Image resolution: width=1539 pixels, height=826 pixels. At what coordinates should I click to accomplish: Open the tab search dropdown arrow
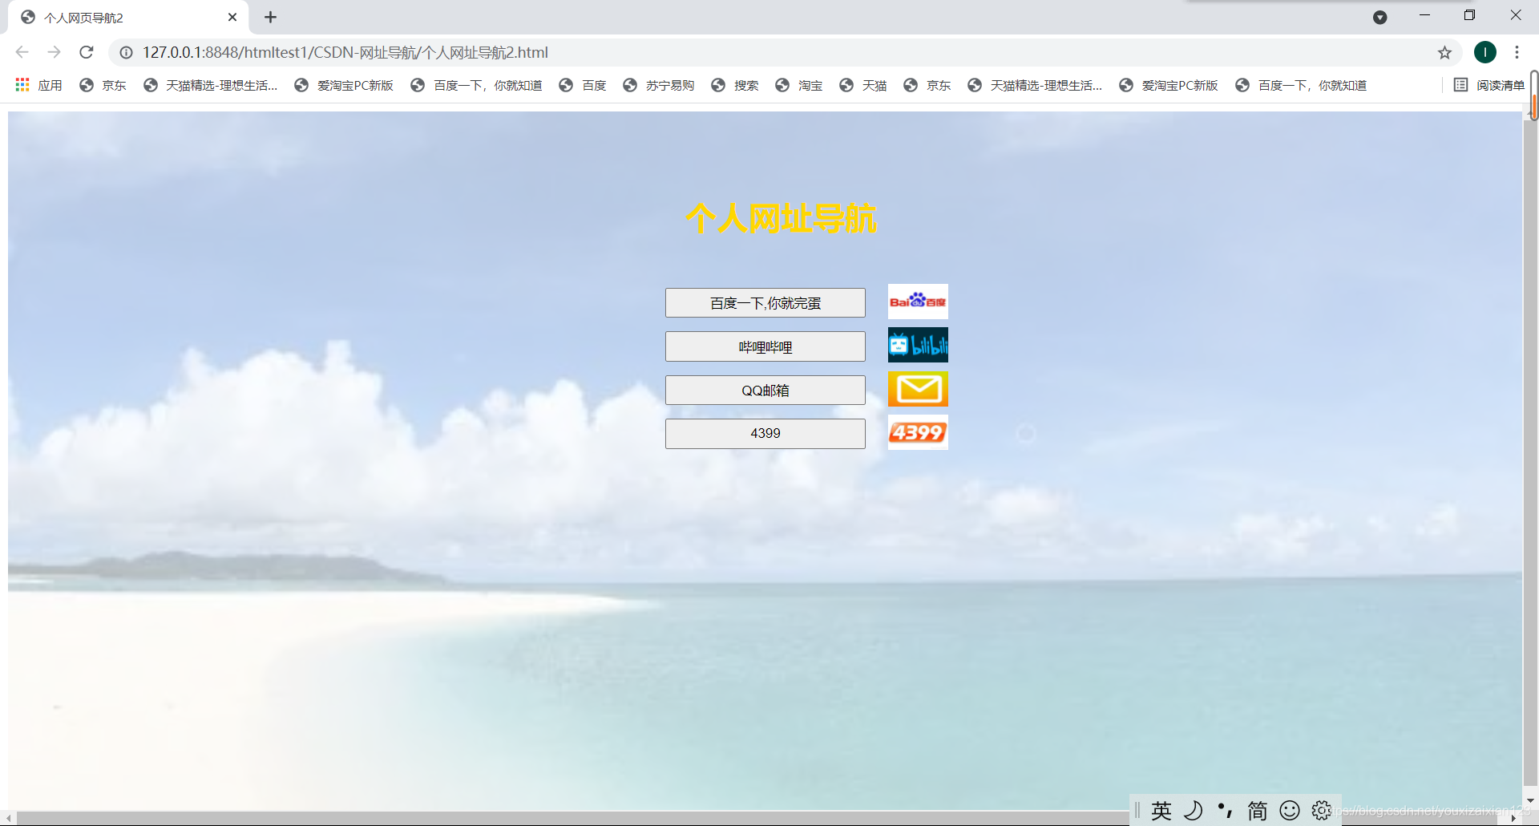(x=1379, y=18)
